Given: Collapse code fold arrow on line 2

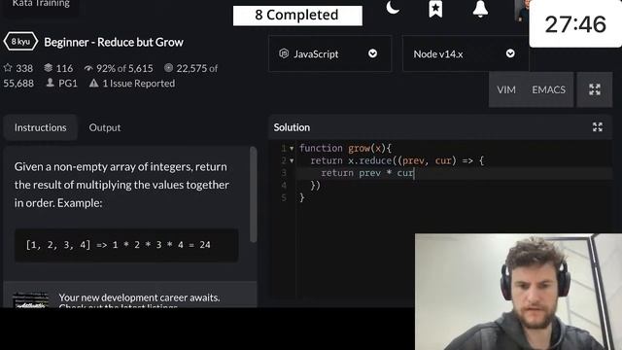Looking at the screenshot, I should (x=292, y=160).
